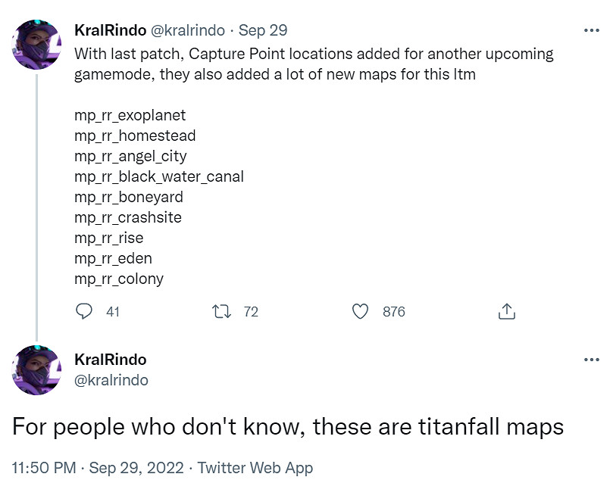Image resolution: width=613 pixels, height=480 pixels.
Task: Open more options on the second tweet
Action: point(591,359)
